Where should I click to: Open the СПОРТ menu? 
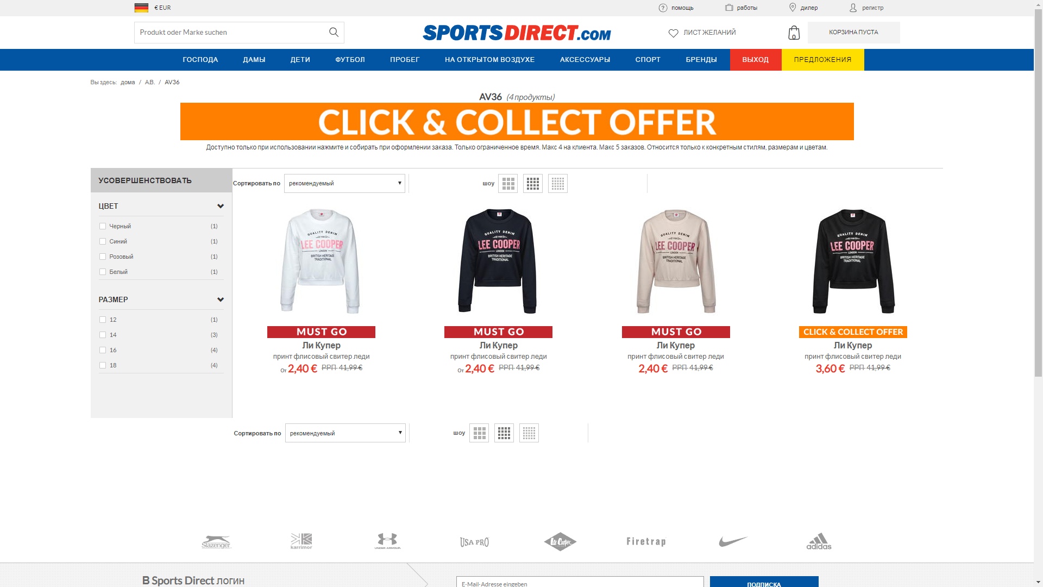(x=648, y=60)
